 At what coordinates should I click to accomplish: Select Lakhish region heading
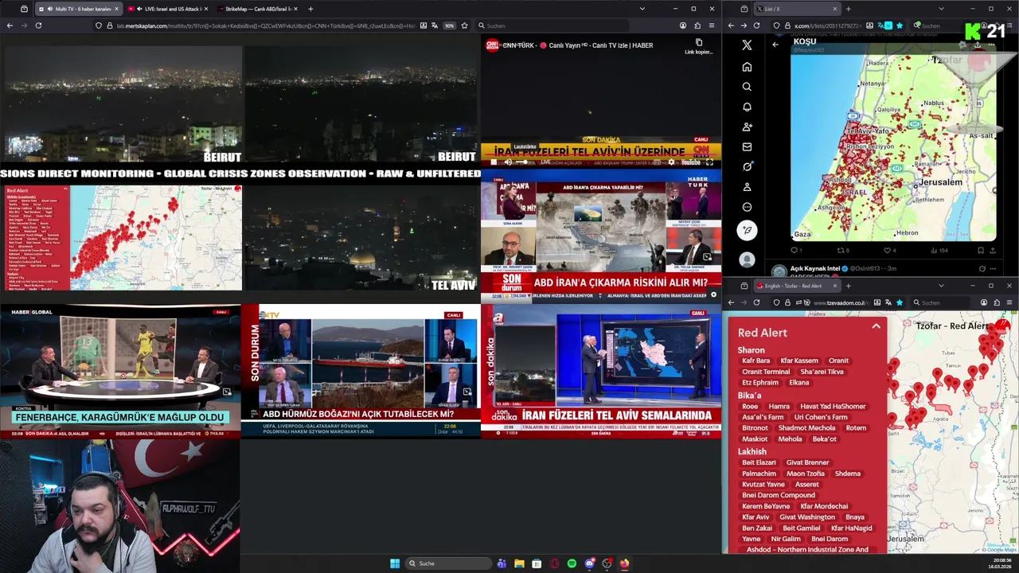click(x=752, y=451)
